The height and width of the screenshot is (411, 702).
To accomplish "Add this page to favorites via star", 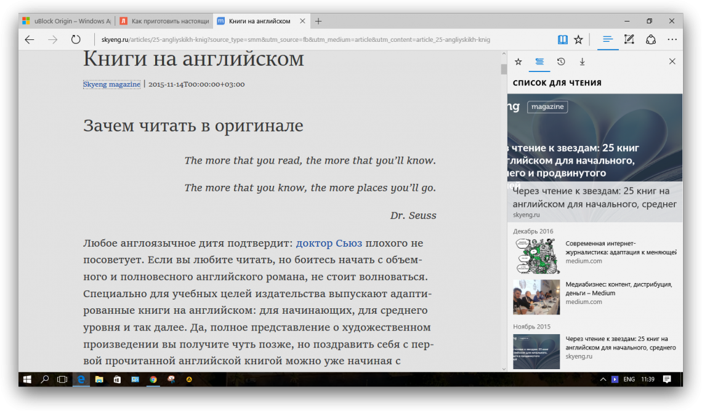I will [x=578, y=39].
